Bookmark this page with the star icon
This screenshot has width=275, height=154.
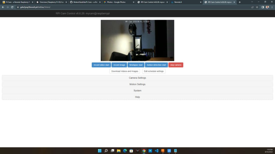257,7
